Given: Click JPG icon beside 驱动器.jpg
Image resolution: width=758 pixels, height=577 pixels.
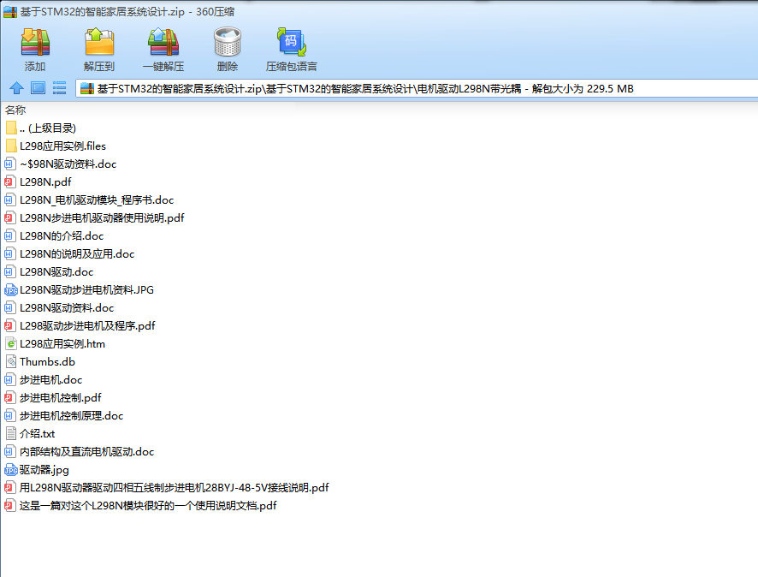Looking at the screenshot, I should tap(10, 470).
